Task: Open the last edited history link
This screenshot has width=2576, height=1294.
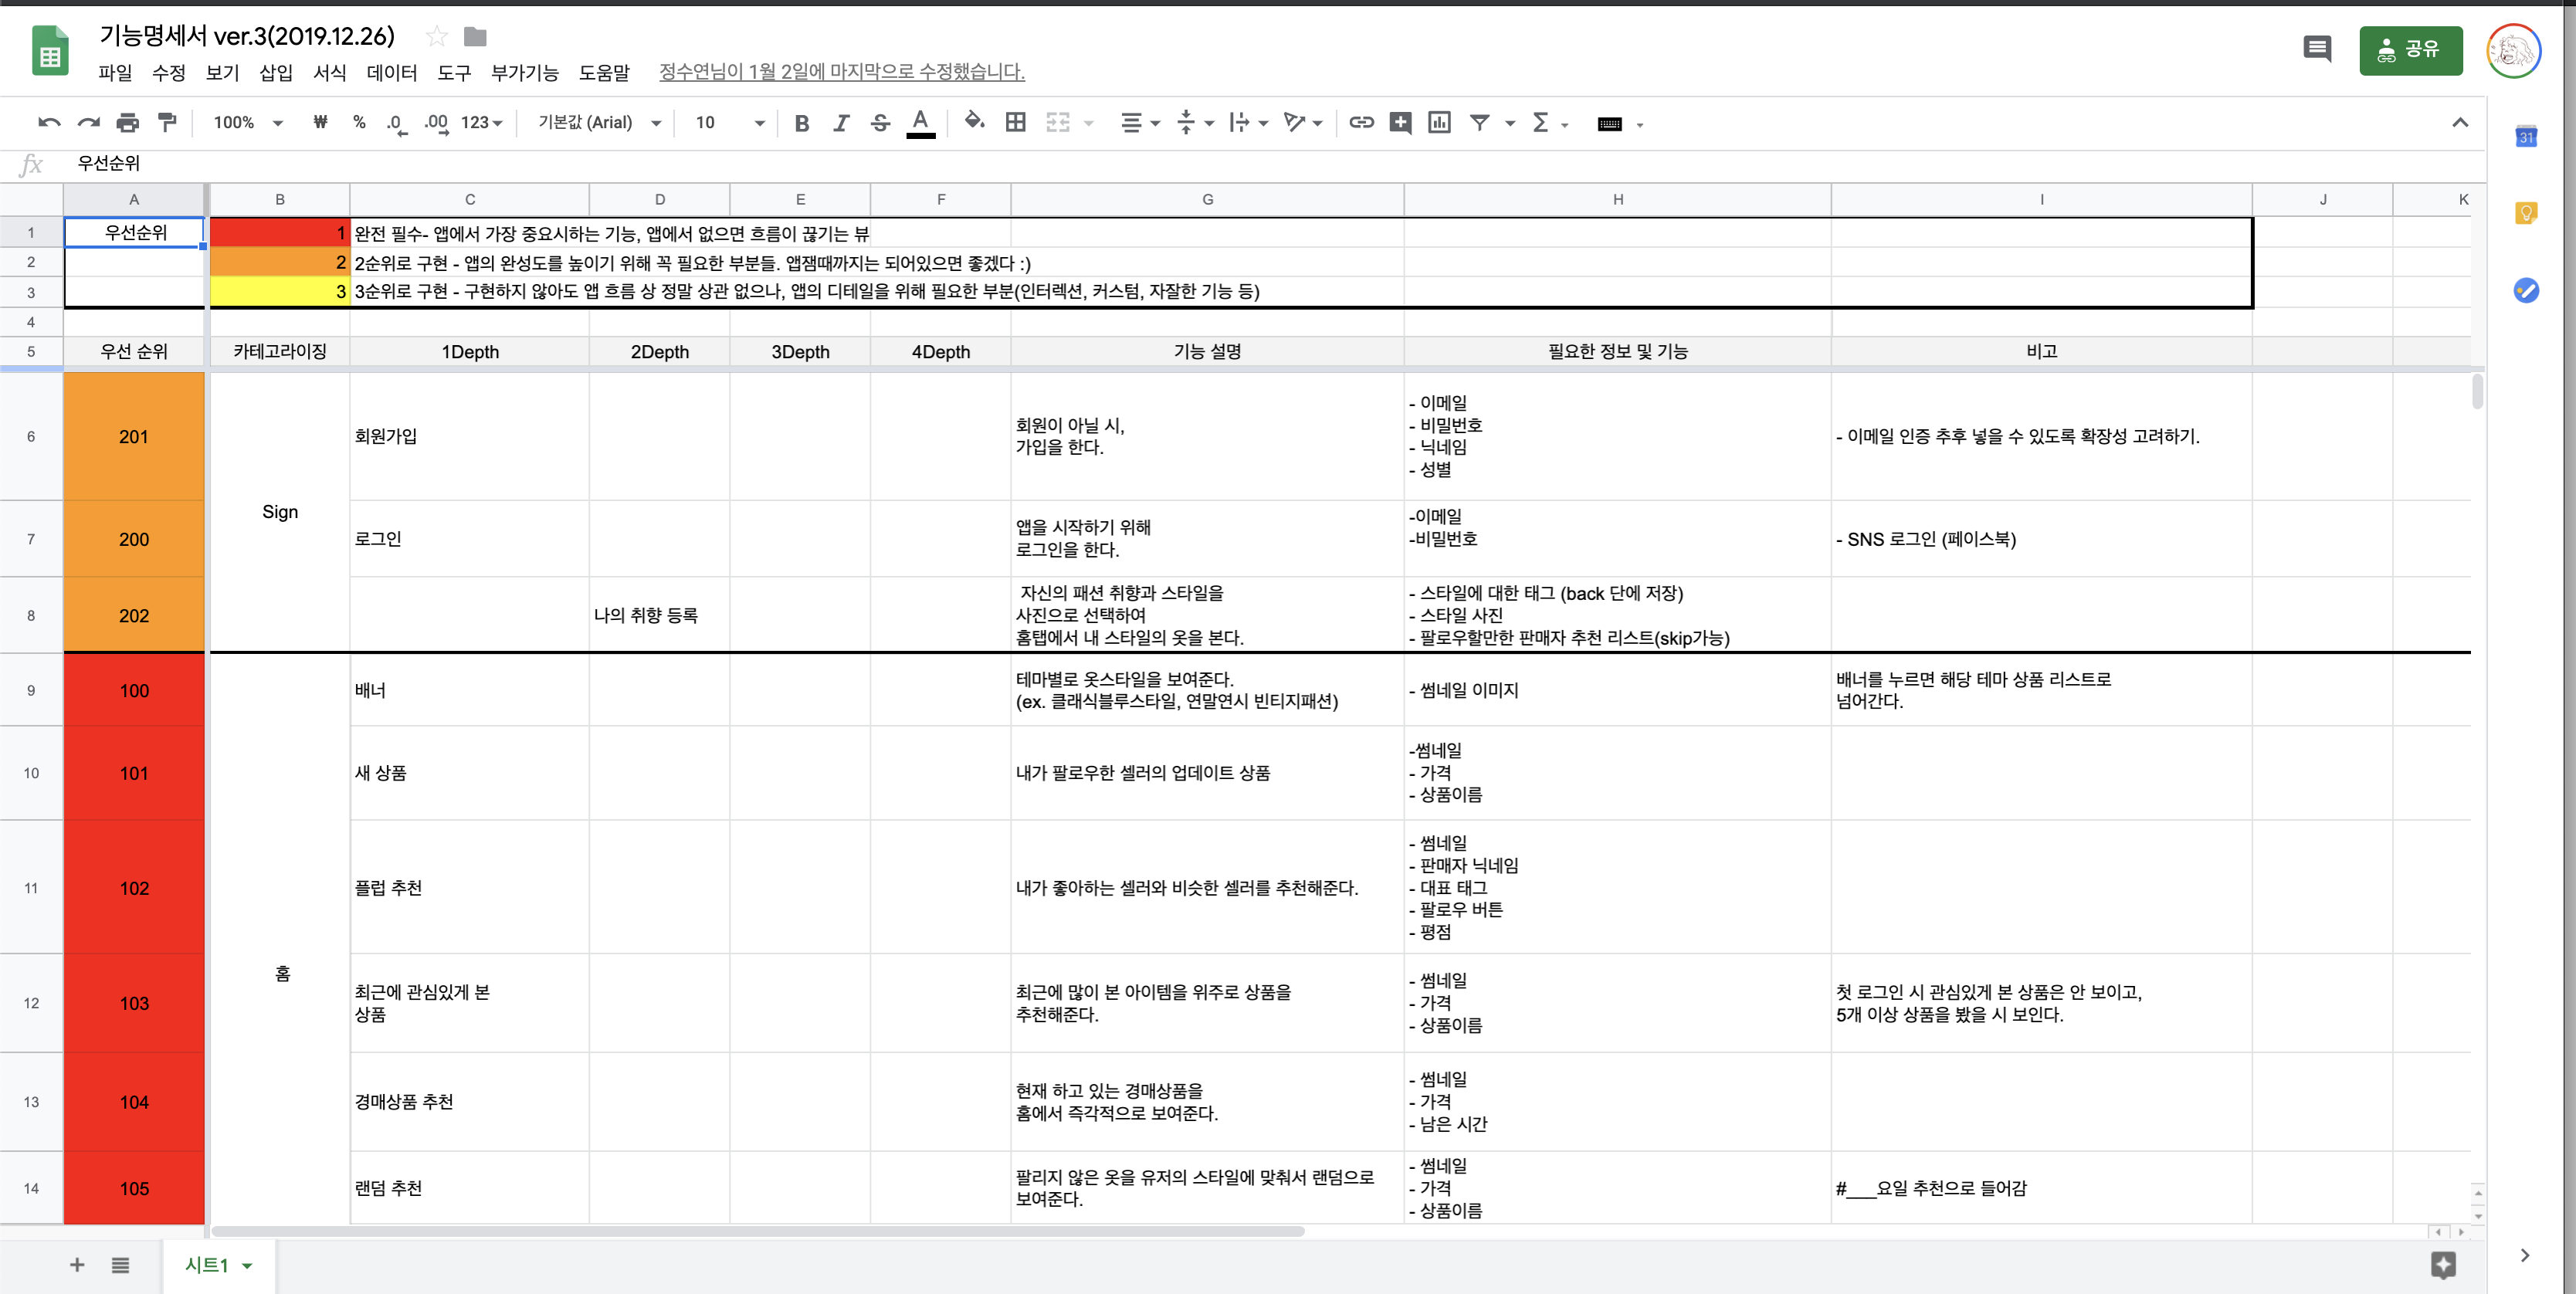Action: click(841, 72)
